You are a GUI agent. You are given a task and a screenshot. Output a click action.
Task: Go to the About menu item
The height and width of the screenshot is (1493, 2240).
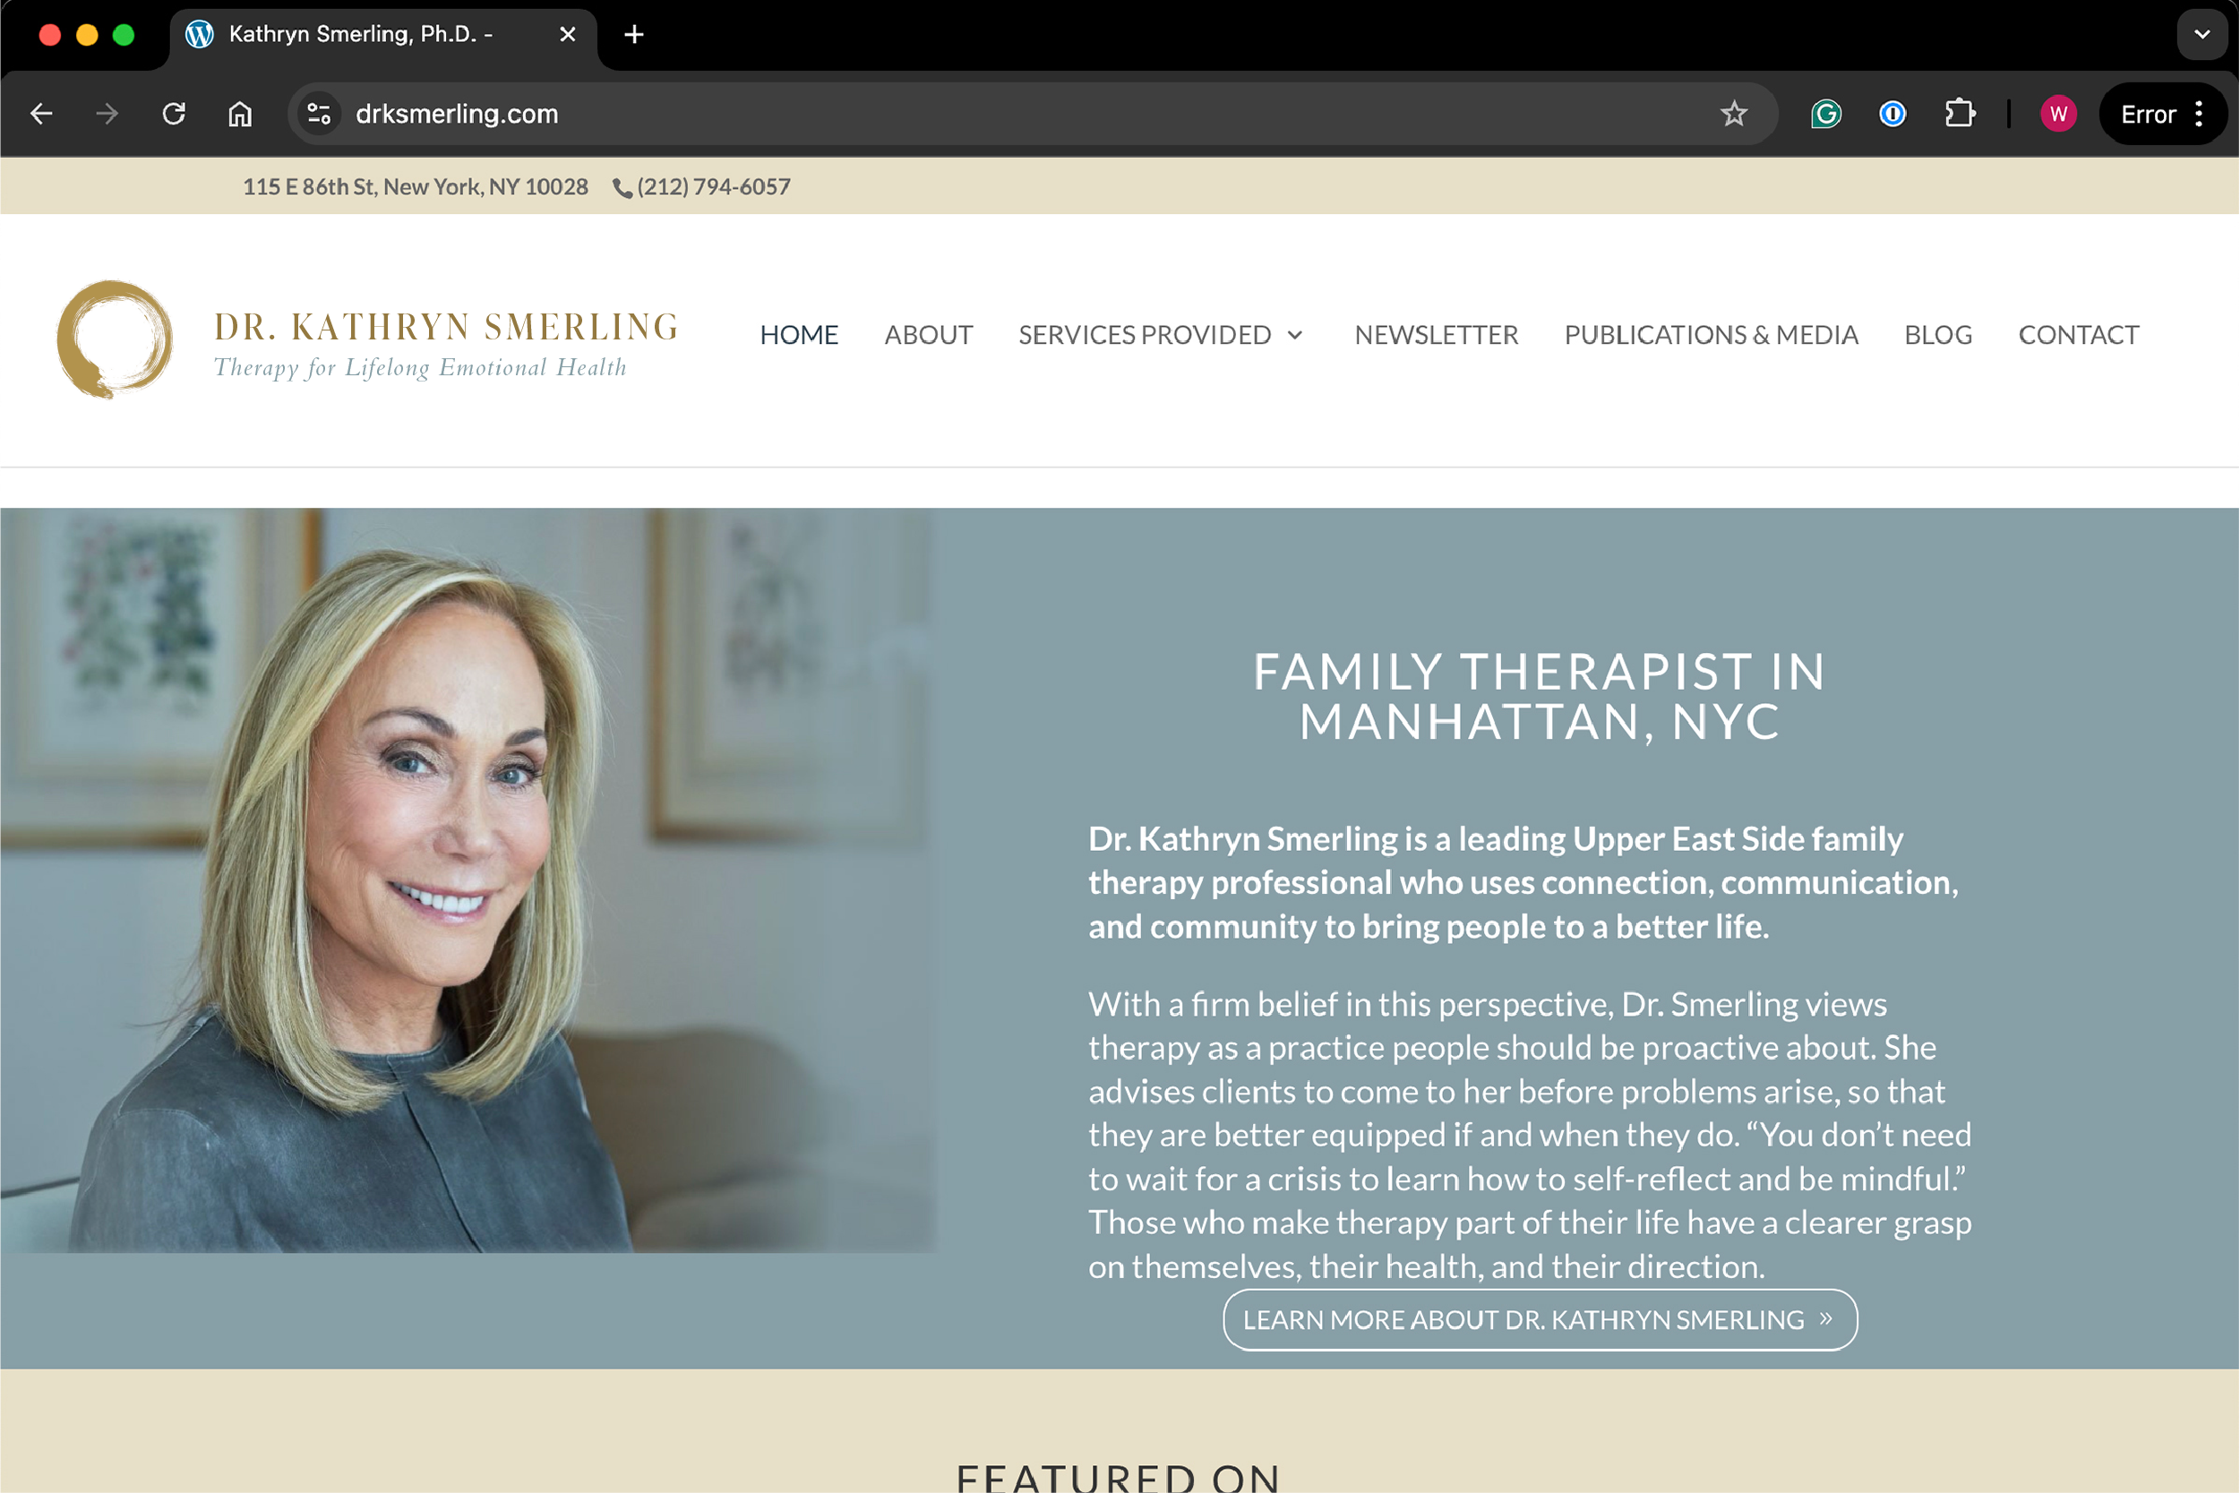tap(928, 335)
